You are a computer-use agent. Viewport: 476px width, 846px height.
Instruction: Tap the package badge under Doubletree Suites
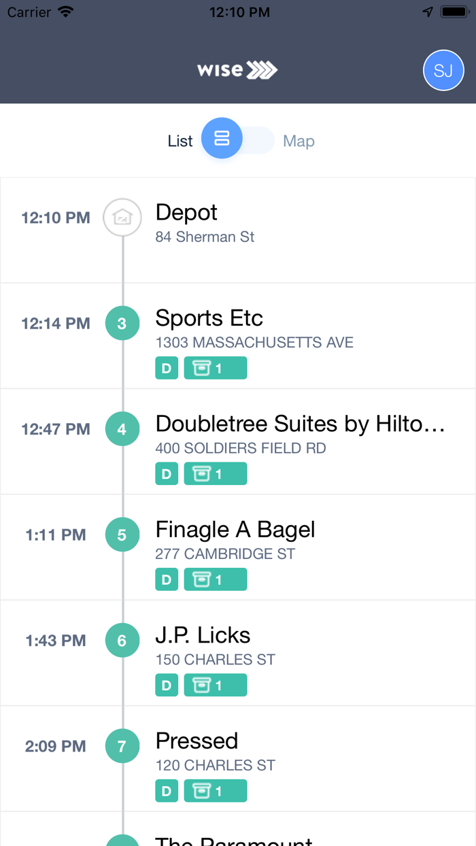coord(215,474)
